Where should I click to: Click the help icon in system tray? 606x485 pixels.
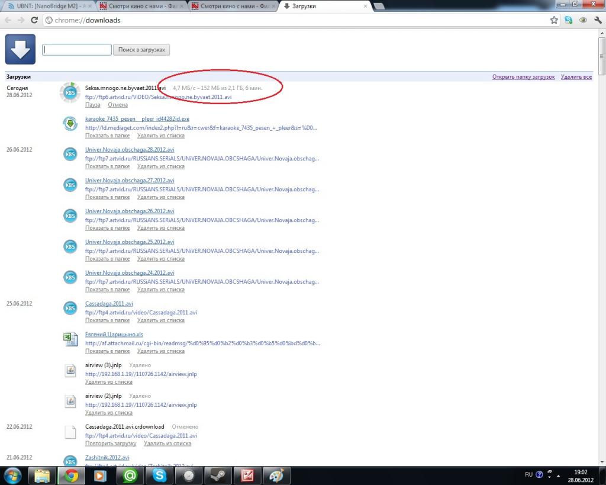tap(539, 474)
